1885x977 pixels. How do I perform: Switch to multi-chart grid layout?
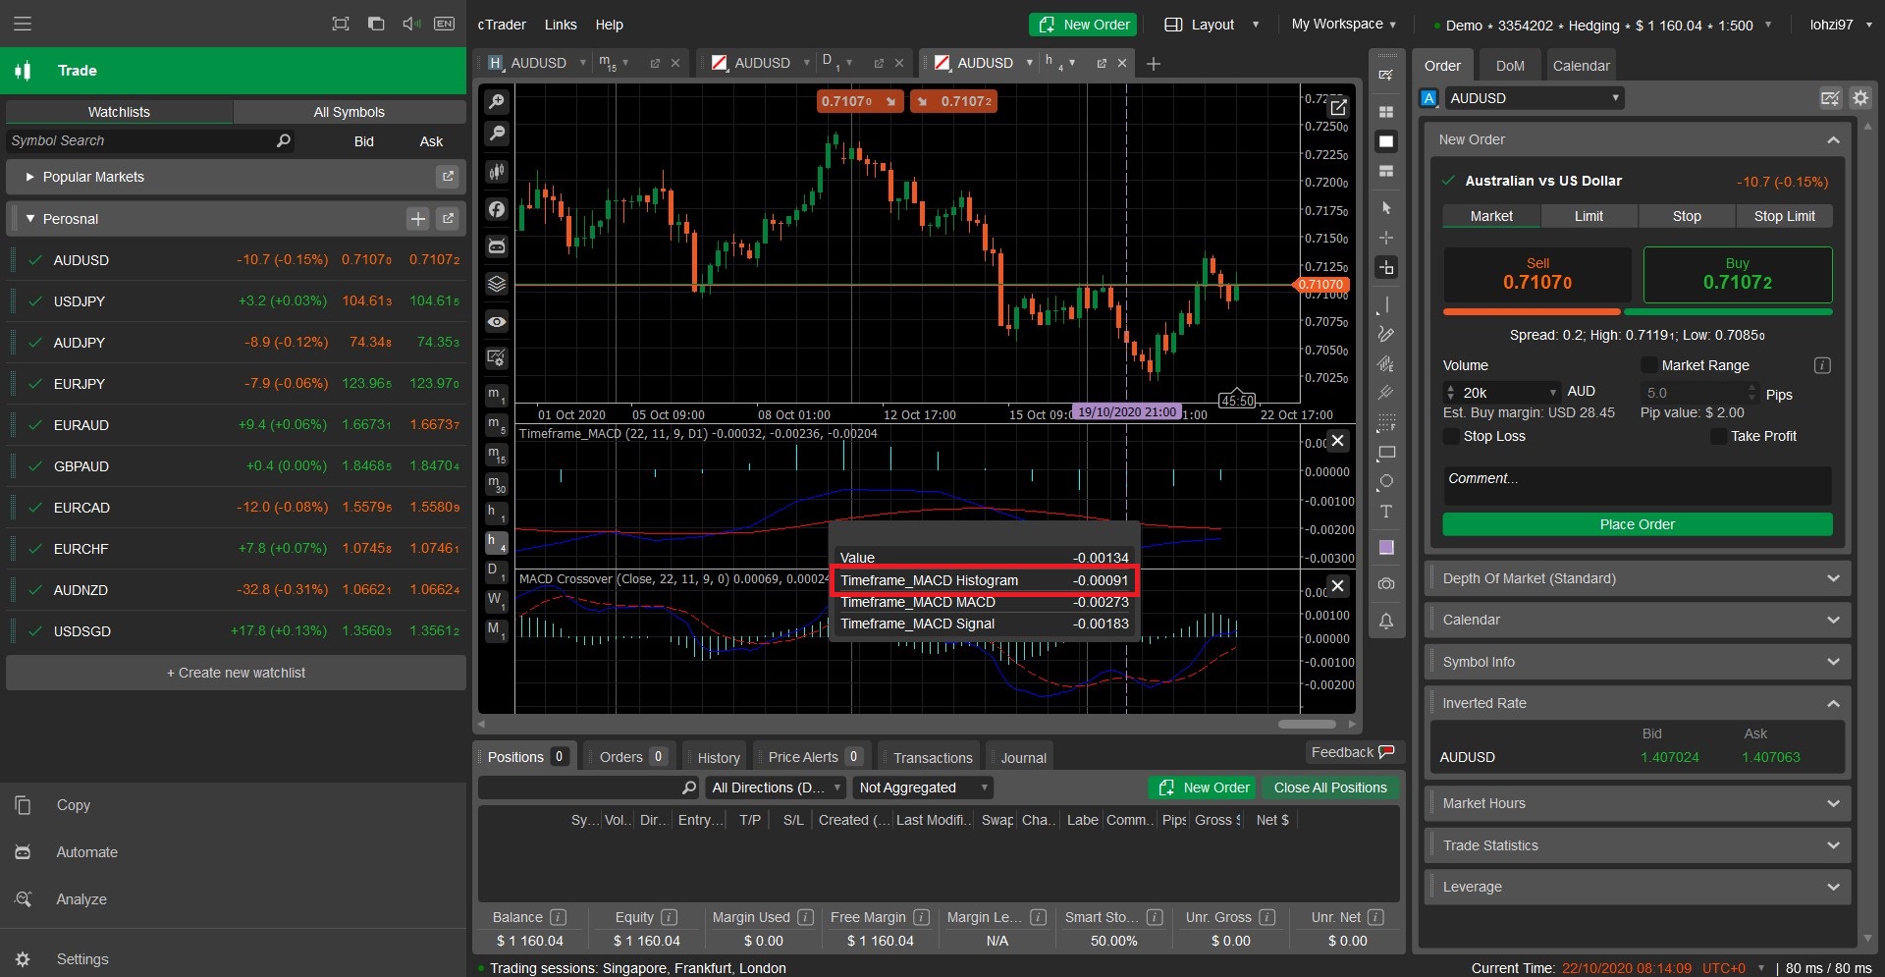pyautogui.click(x=1386, y=112)
